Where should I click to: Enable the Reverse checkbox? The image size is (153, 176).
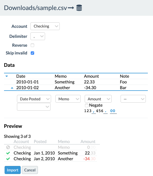(x=32, y=45)
